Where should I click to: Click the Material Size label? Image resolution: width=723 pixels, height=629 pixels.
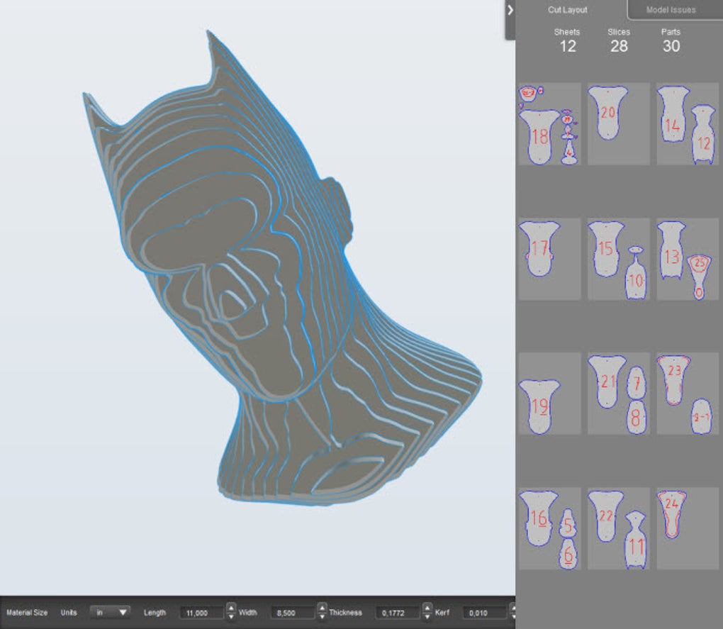(27, 613)
